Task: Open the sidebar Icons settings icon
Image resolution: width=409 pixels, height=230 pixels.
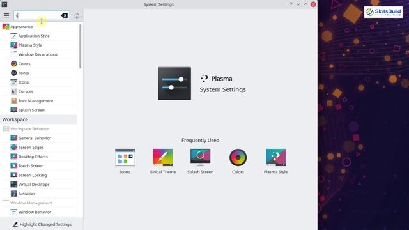Action: coord(14,82)
